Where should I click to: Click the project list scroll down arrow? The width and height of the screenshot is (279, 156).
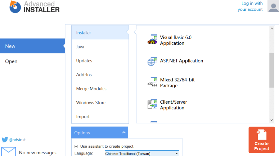(272, 120)
